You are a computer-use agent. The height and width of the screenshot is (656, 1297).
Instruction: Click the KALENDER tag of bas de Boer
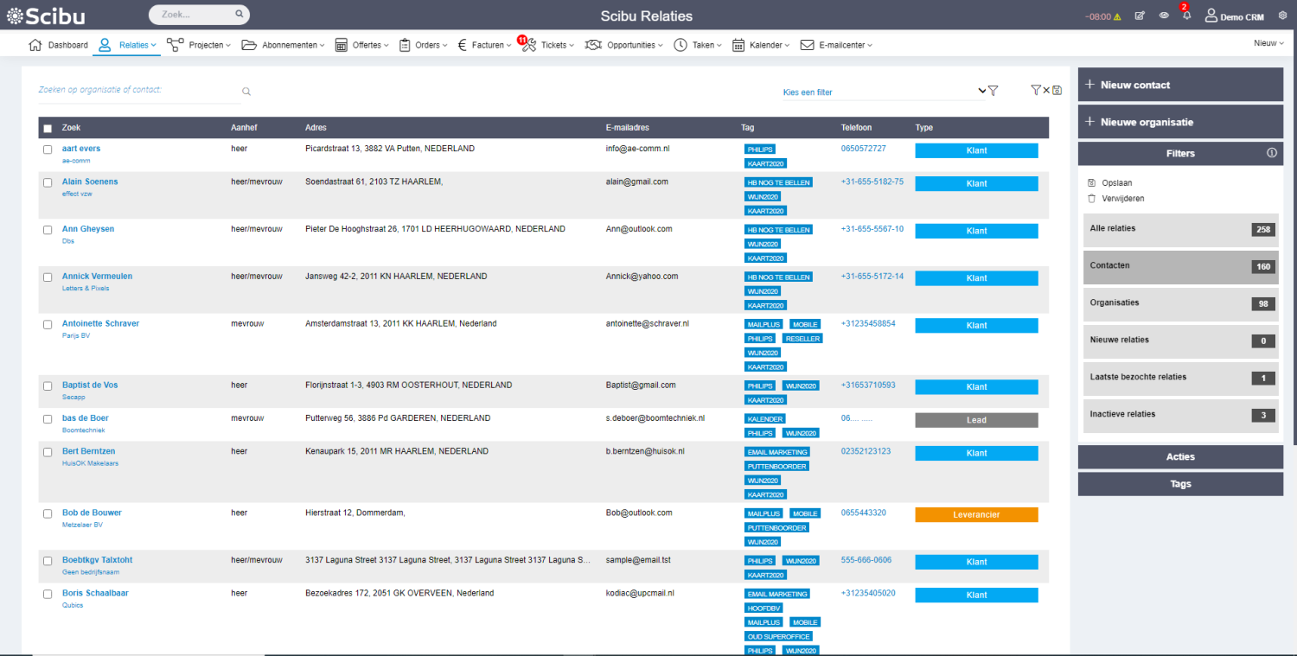click(x=764, y=419)
